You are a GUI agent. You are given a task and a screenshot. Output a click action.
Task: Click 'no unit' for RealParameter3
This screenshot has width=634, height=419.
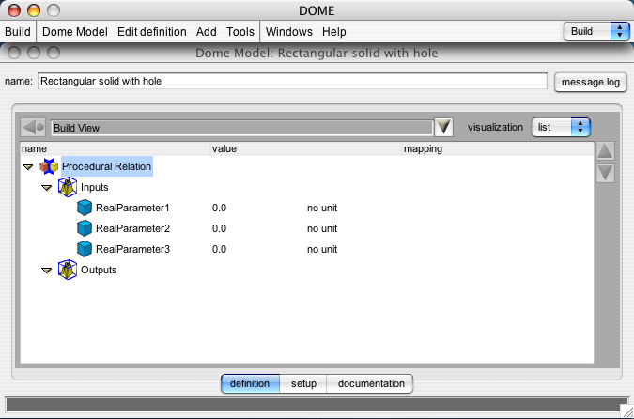pos(322,249)
